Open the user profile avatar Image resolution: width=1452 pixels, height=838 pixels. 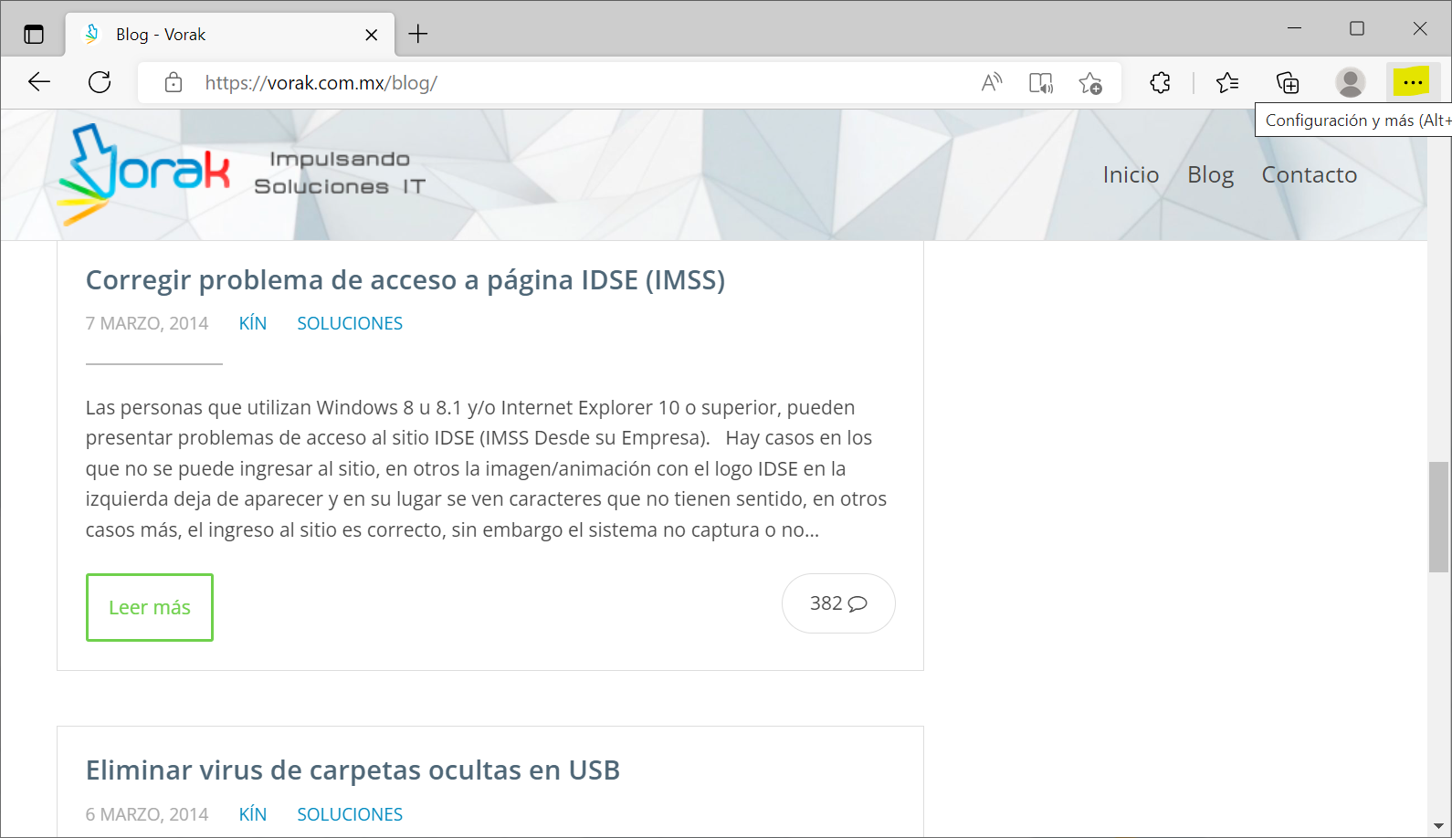(1351, 83)
